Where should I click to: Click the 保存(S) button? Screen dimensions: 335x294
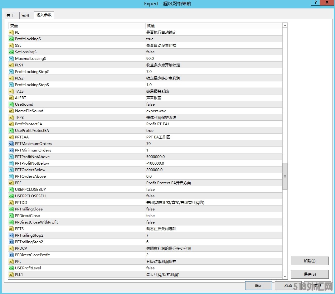tap(309, 274)
